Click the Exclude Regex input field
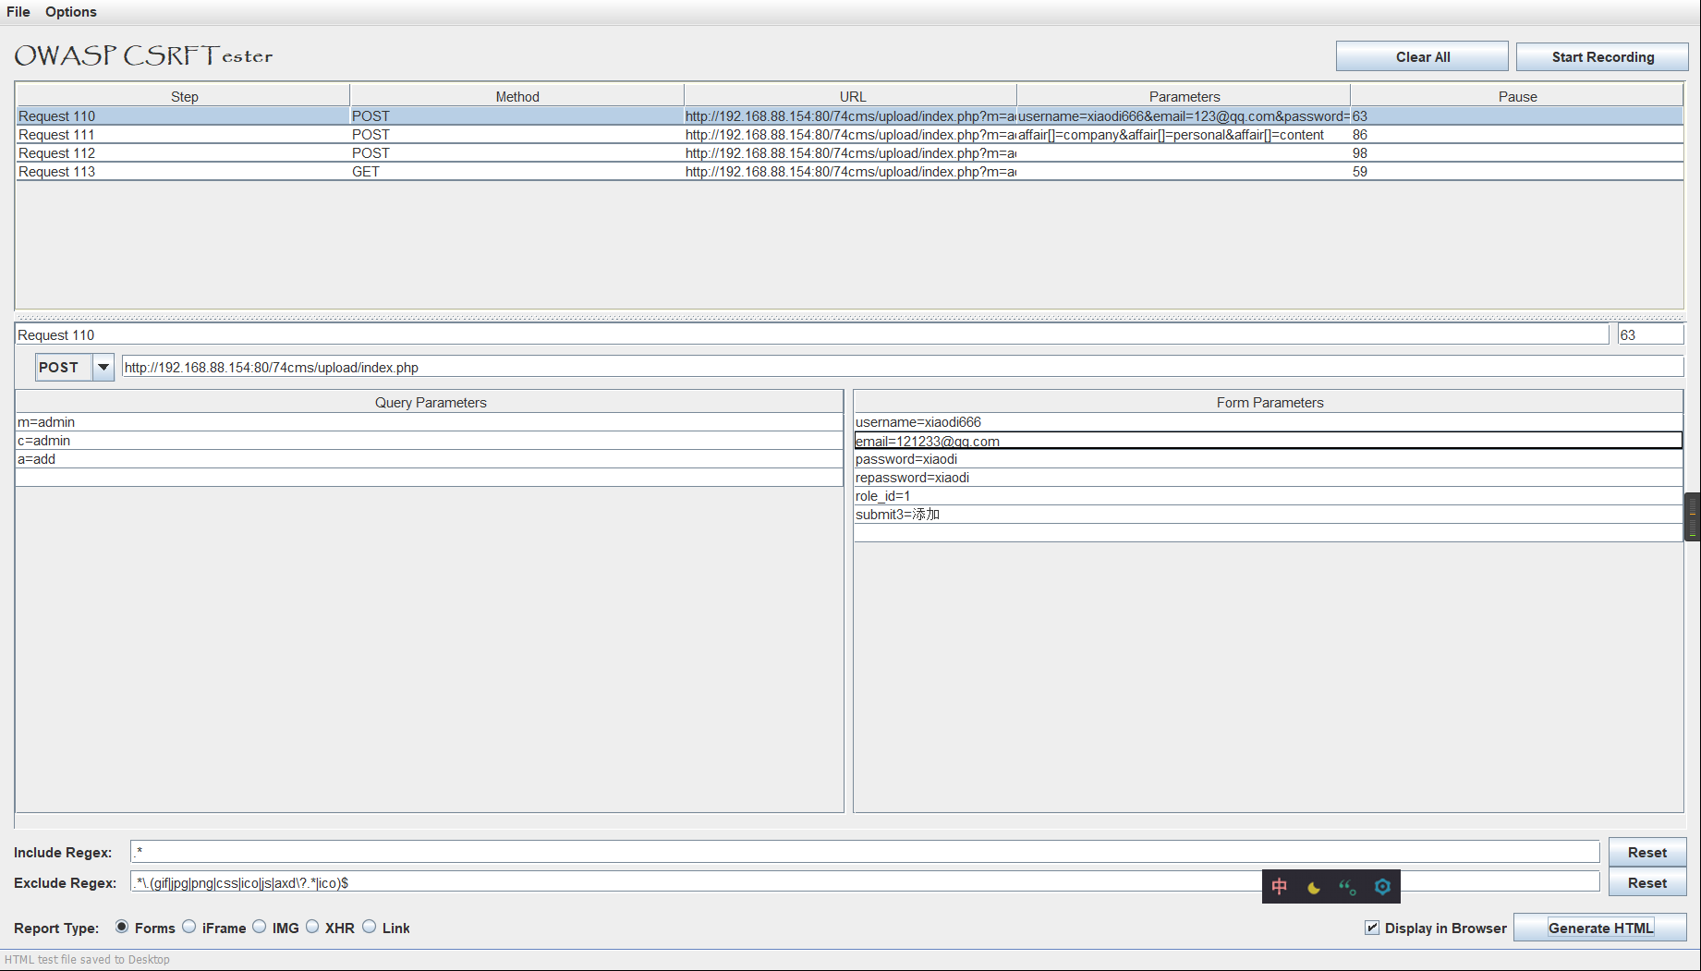The width and height of the screenshot is (1701, 971). point(865,882)
